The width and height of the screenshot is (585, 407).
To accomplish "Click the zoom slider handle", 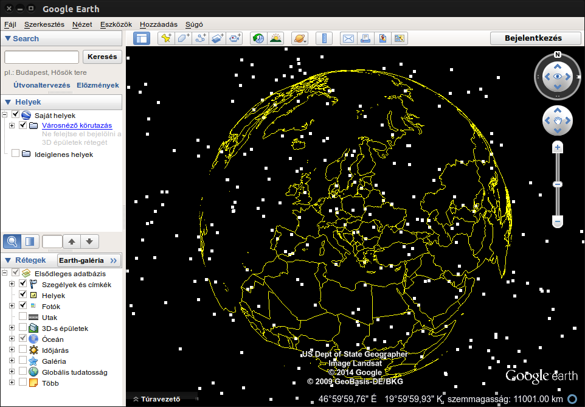I will (x=558, y=184).
